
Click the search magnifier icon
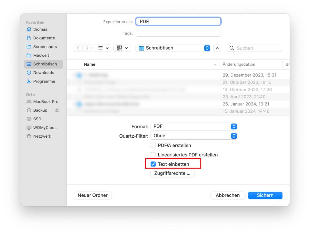tap(232, 48)
